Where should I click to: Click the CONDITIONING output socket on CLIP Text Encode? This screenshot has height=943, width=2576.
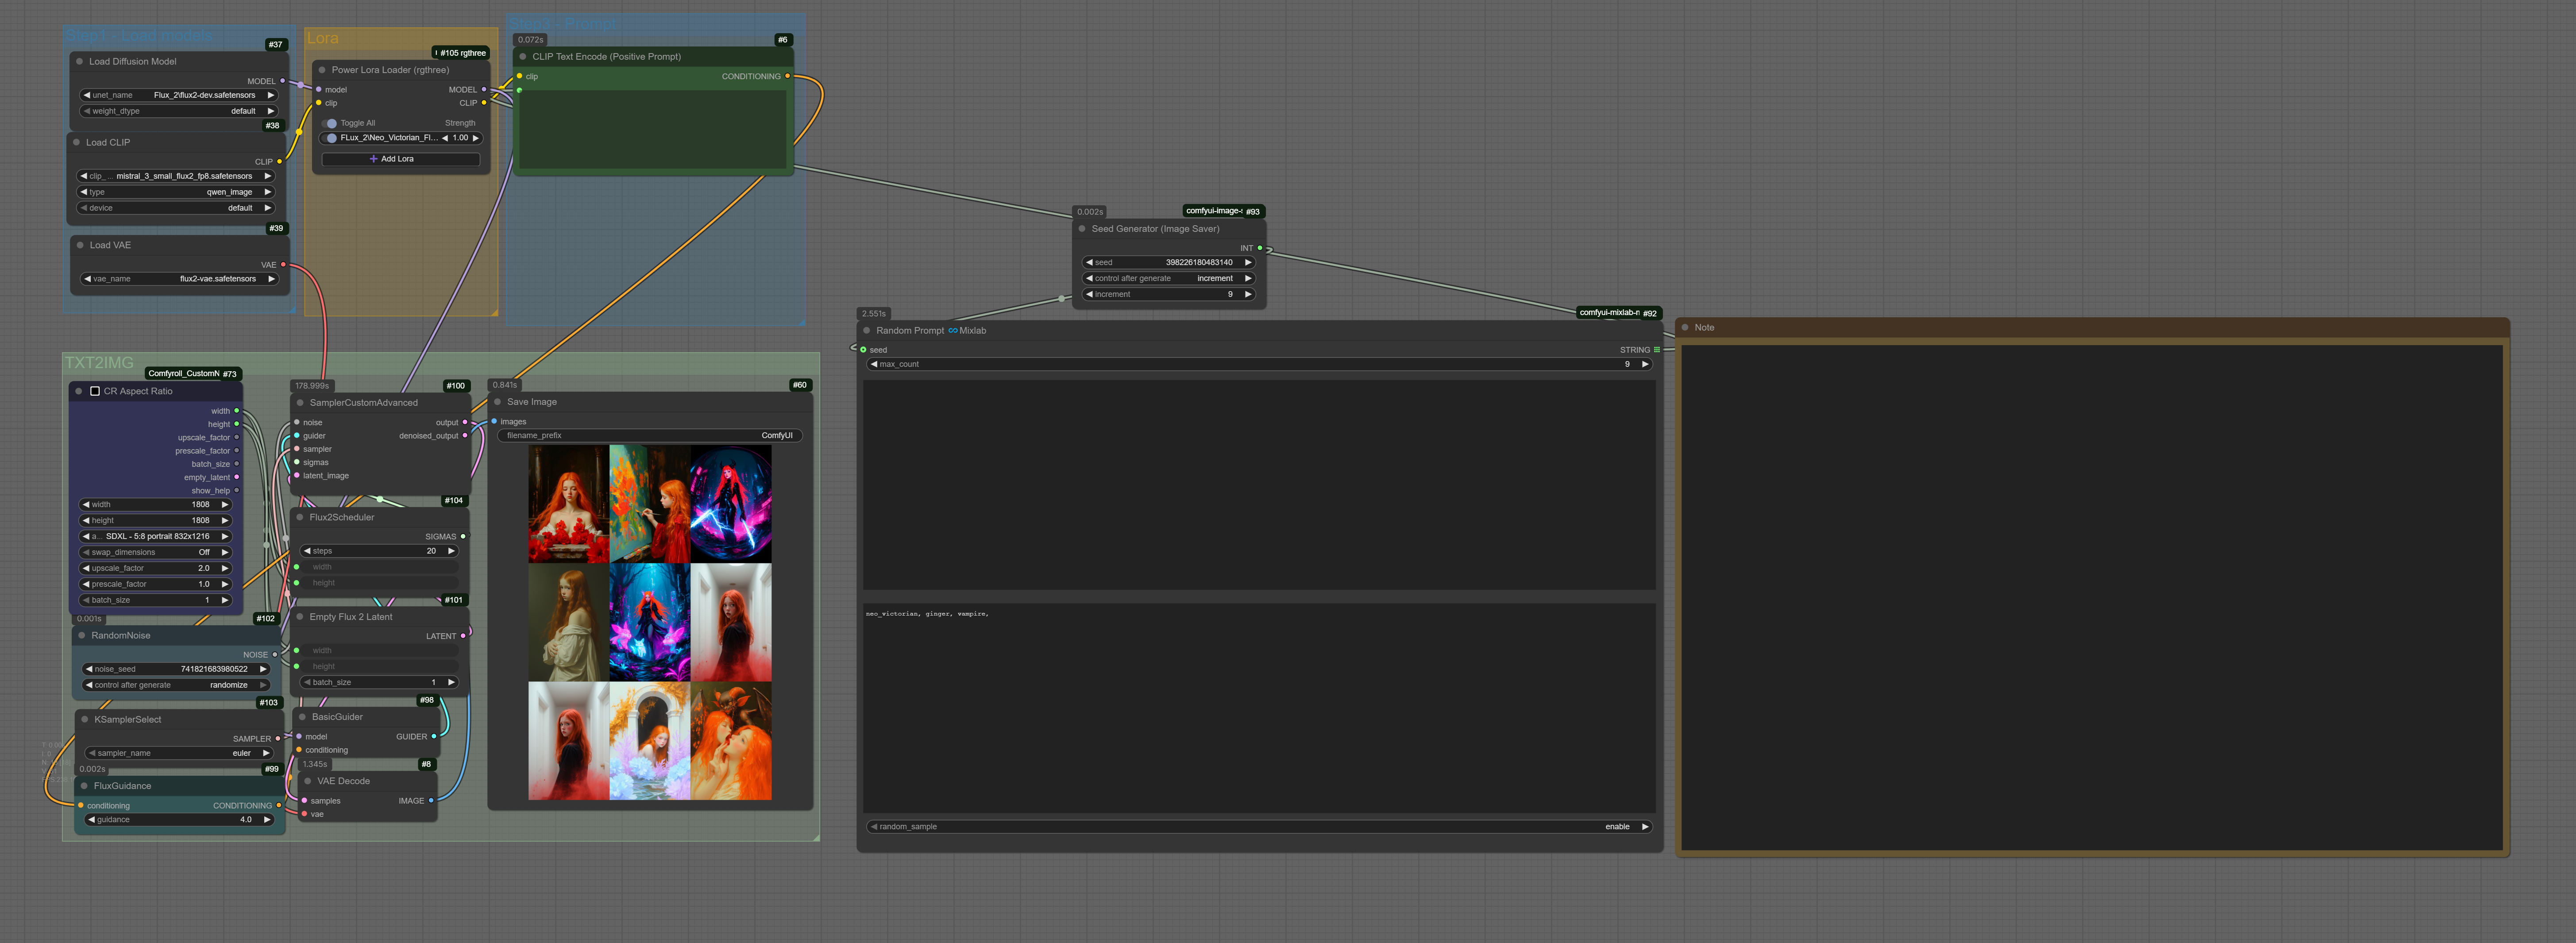788,76
